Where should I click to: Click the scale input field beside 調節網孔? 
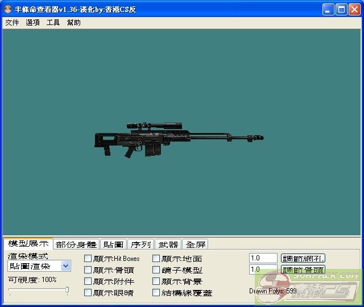point(263,258)
